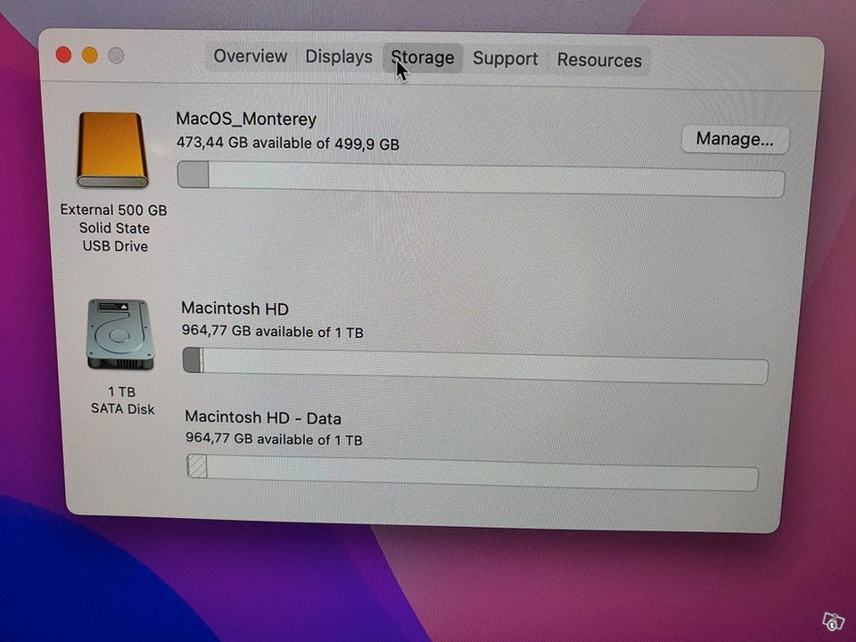
Task: Click the '1 TB SATA Disk' label
Action: [x=122, y=400]
